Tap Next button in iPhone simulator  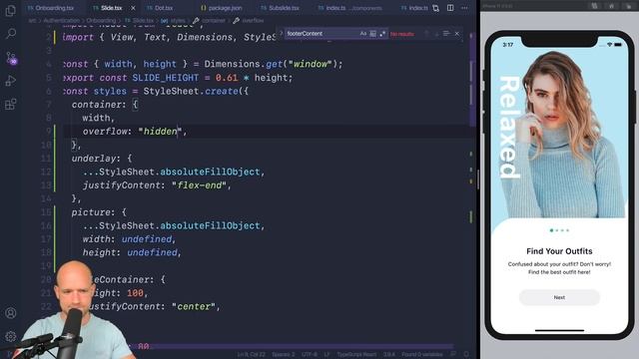(x=559, y=297)
